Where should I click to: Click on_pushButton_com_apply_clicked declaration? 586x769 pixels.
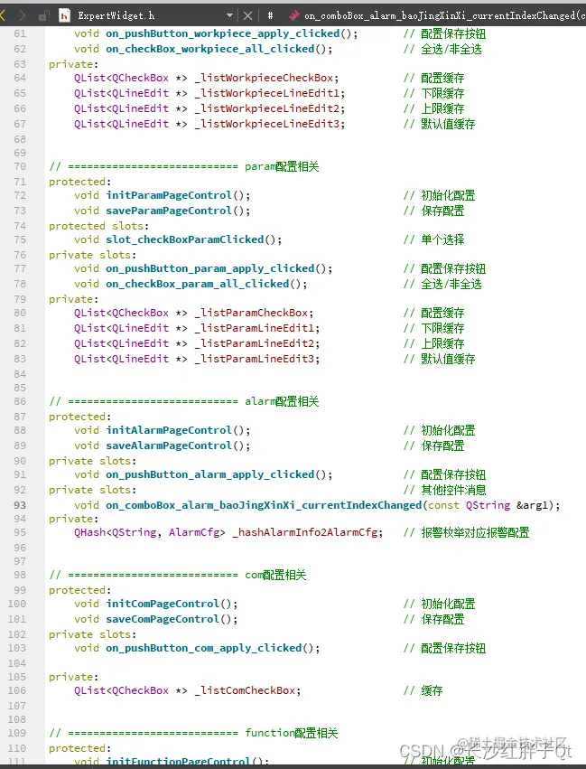click(x=204, y=648)
